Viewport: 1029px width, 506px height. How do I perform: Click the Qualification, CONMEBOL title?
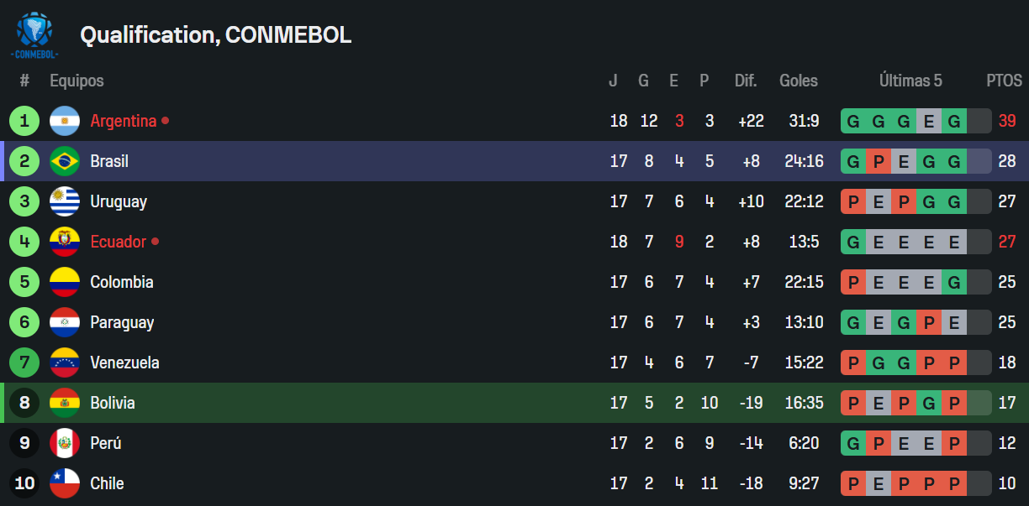215,35
